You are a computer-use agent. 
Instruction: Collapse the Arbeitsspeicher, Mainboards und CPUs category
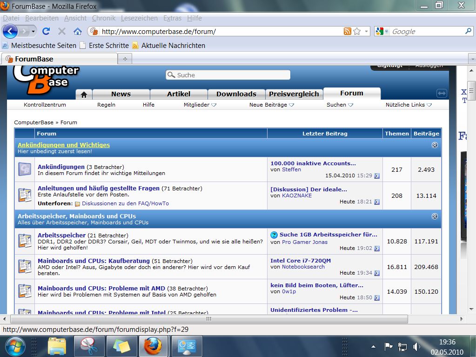(x=435, y=216)
